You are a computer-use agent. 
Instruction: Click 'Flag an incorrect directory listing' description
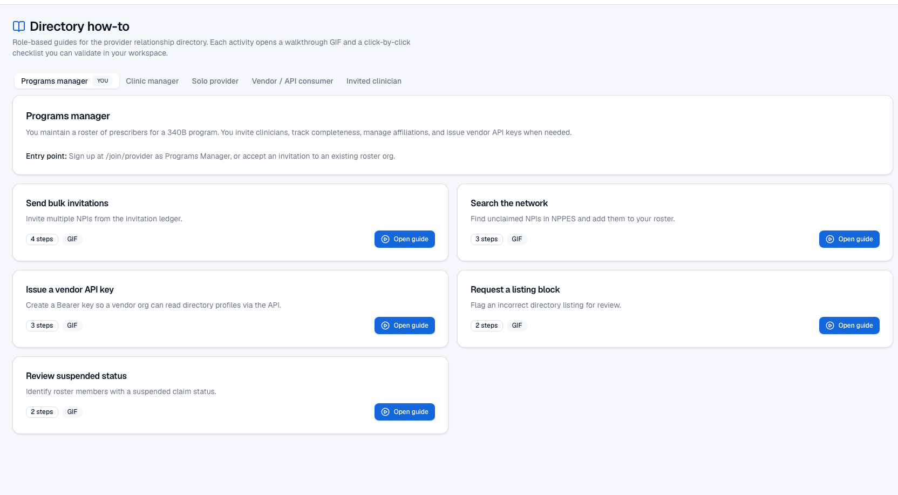click(x=546, y=305)
